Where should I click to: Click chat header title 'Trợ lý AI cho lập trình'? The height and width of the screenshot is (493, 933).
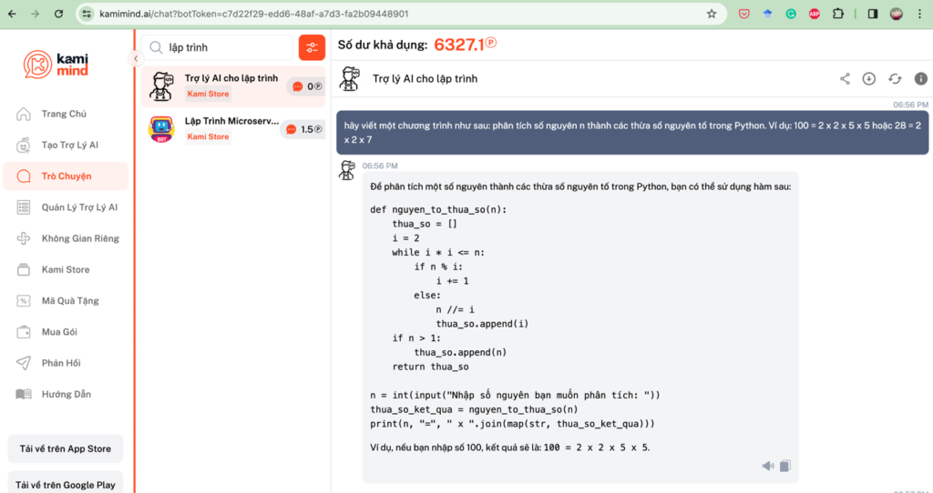425,78
